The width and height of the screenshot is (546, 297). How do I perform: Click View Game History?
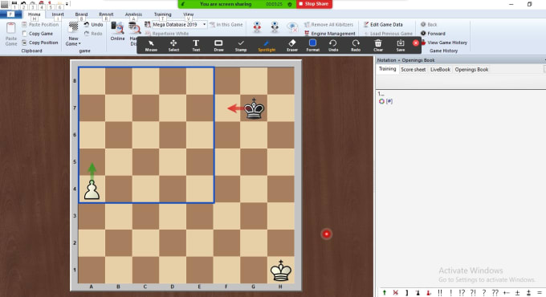tap(444, 43)
